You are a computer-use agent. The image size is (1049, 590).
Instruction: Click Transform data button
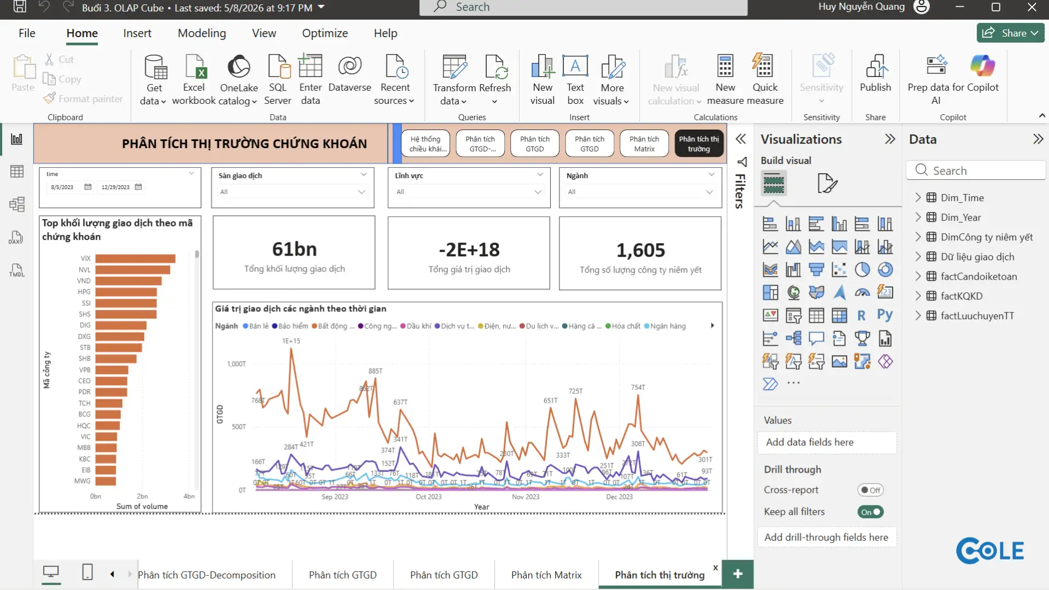click(x=454, y=80)
